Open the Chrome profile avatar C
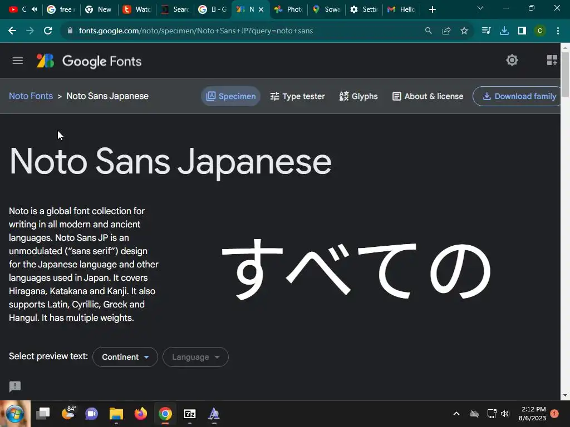570x427 pixels. click(540, 31)
